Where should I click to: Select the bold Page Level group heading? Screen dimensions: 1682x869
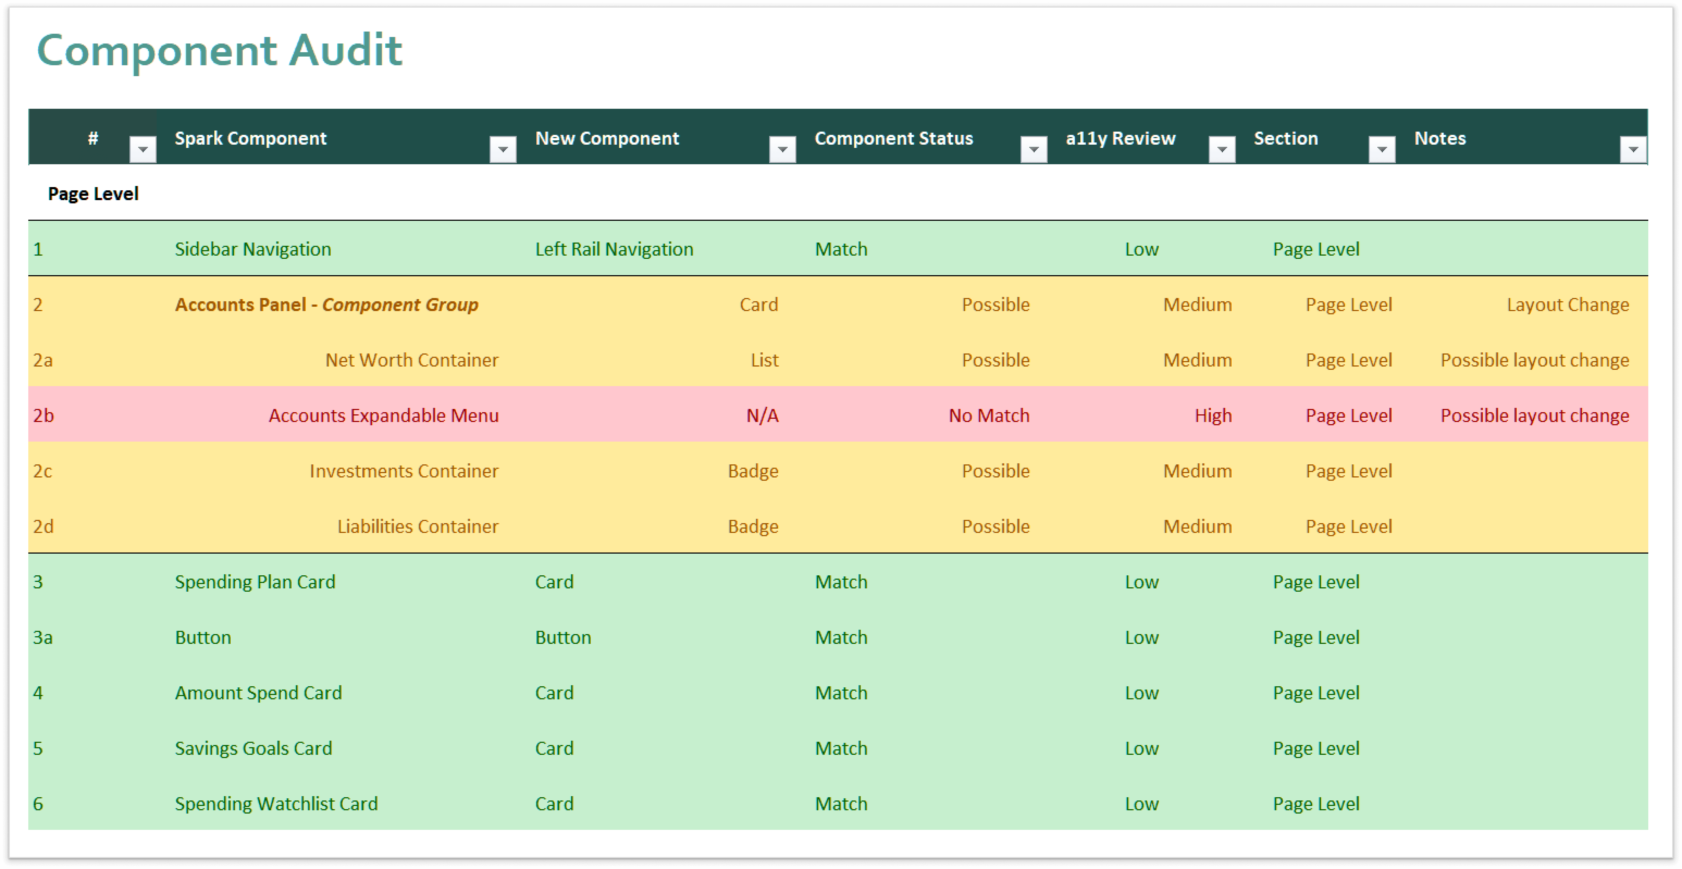[x=93, y=194]
